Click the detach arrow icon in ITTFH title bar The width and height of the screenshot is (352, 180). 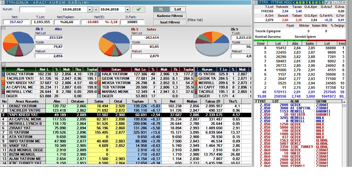[340, 2]
